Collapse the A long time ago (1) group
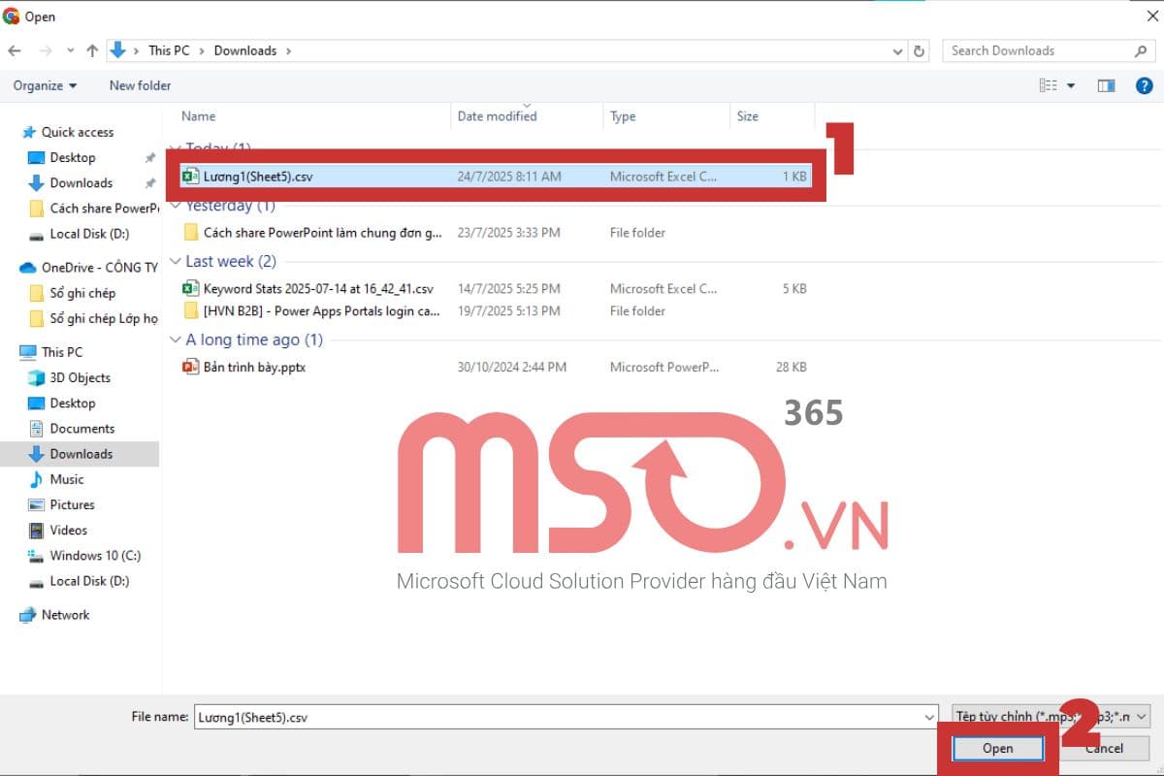Screen dimensions: 1164x776 point(176,340)
